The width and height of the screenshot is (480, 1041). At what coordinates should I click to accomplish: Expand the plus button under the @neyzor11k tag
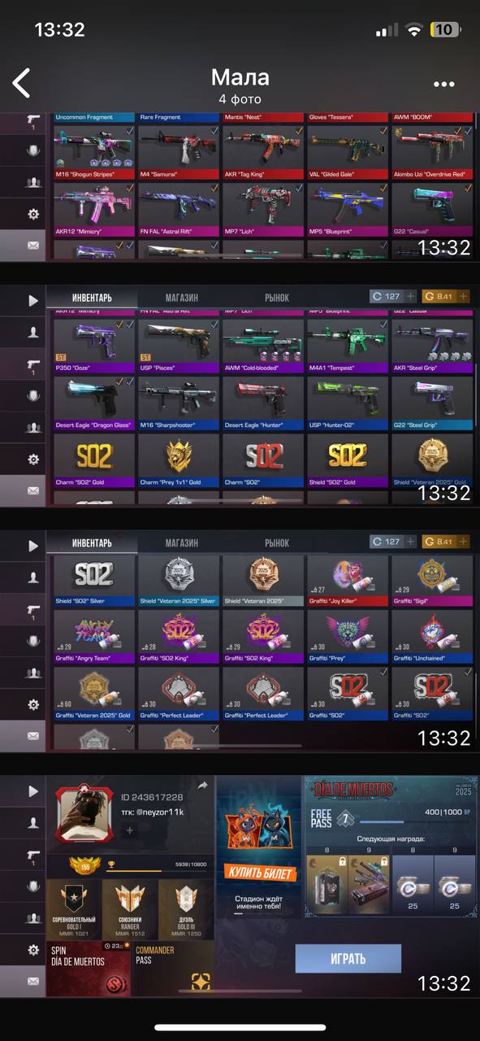pyautogui.click(x=129, y=830)
